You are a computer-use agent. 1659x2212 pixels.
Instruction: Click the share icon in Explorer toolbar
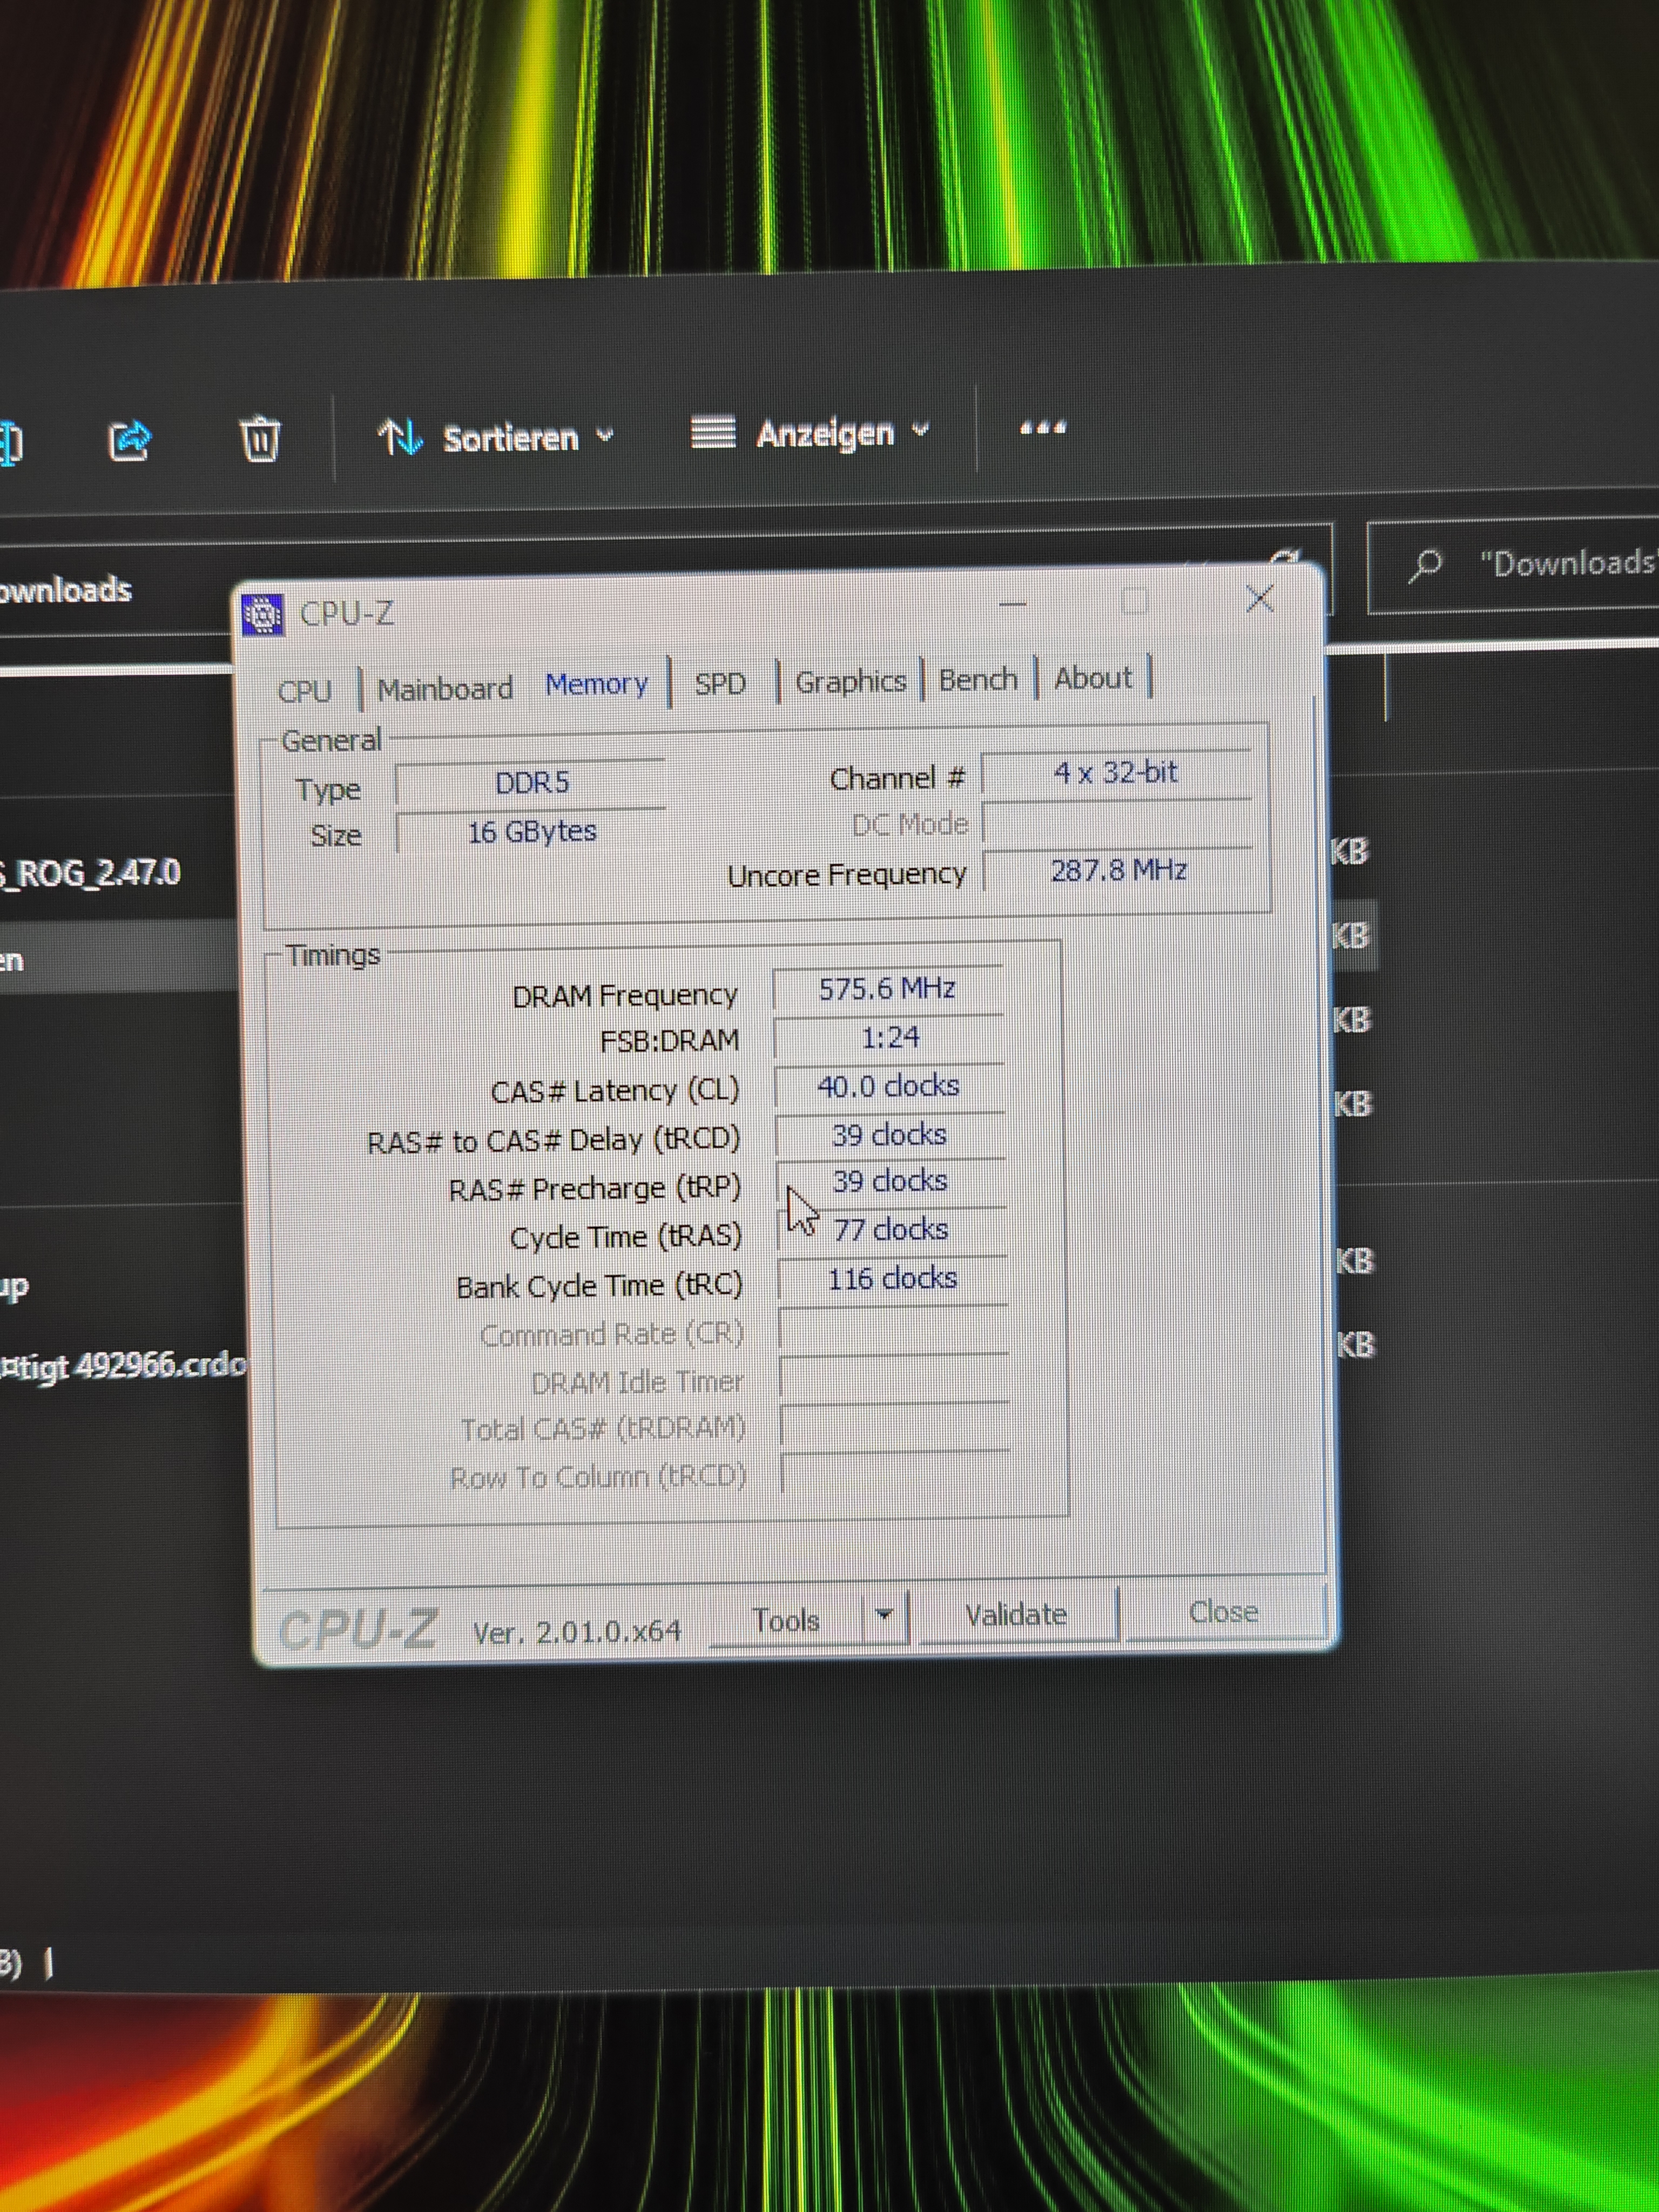[x=129, y=440]
